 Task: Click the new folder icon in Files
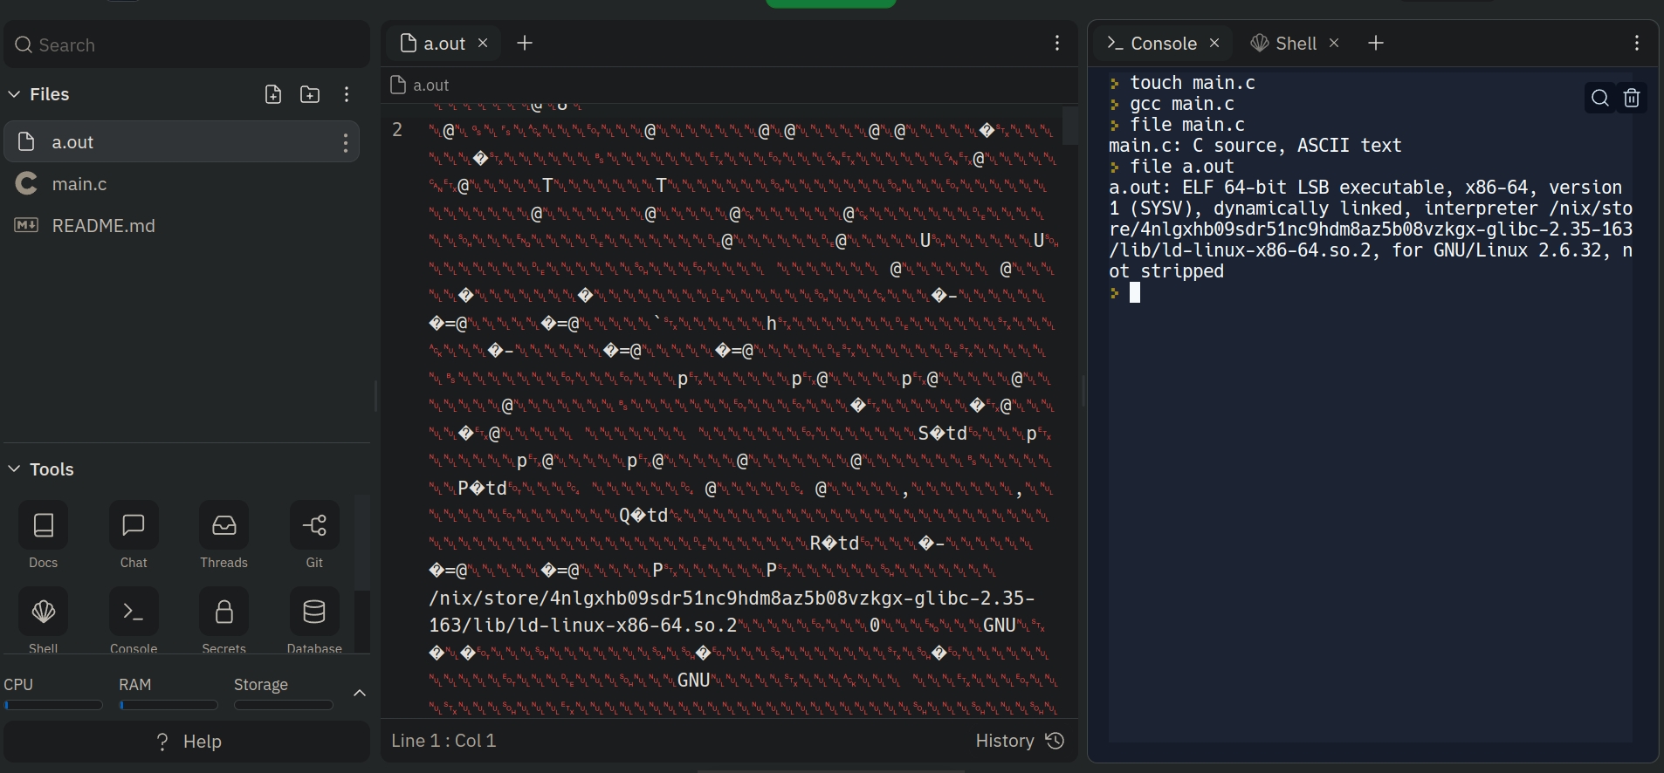[310, 94]
